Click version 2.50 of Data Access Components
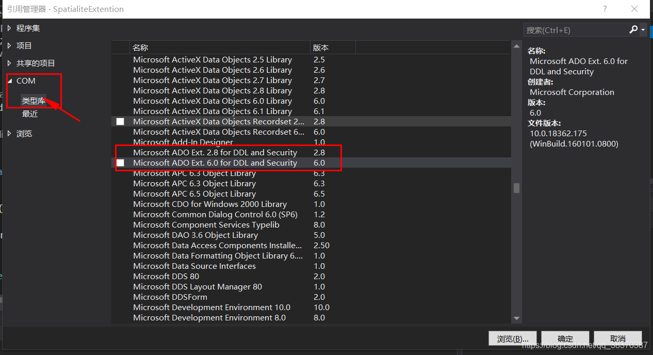The width and height of the screenshot is (653, 355). point(321,246)
